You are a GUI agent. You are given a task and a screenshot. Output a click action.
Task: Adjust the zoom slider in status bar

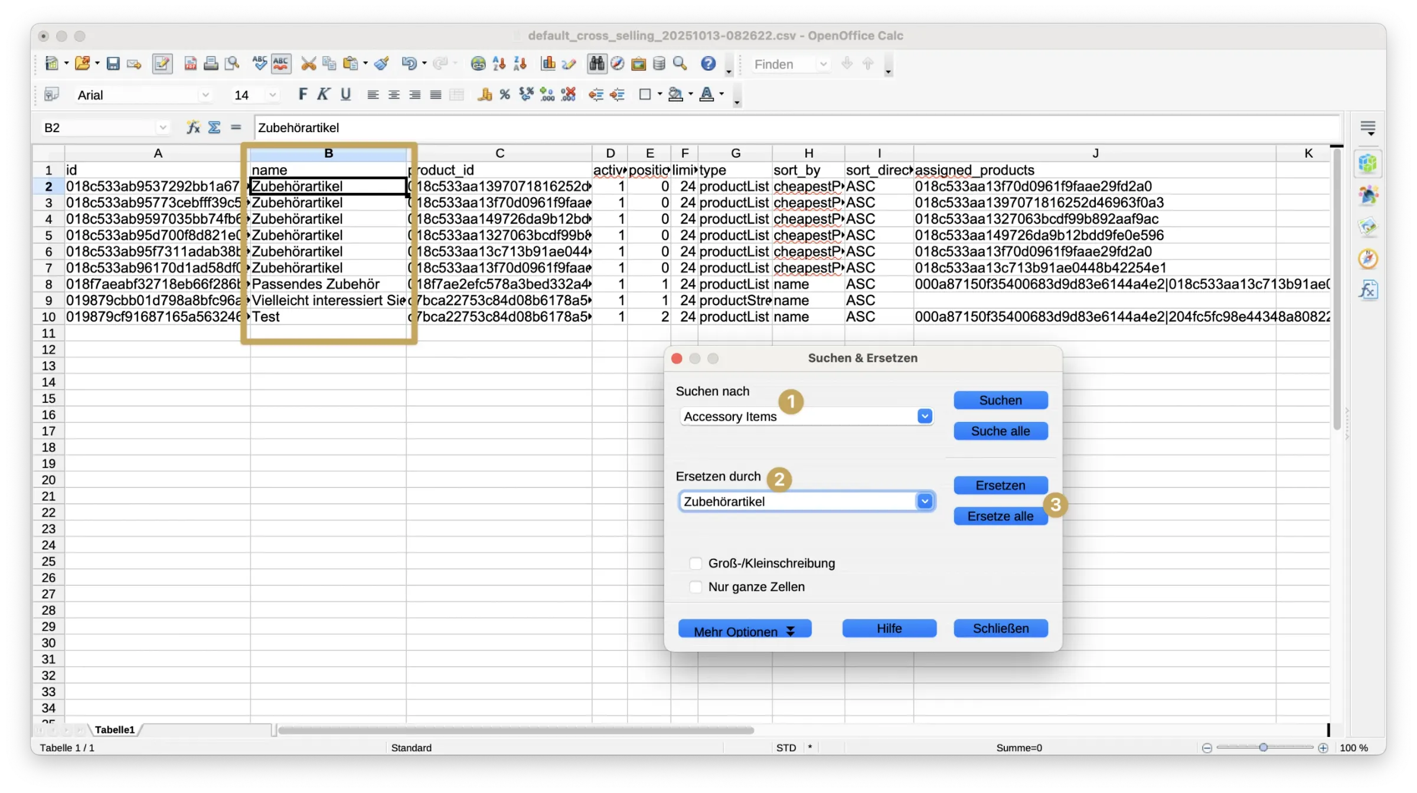click(1263, 748)
